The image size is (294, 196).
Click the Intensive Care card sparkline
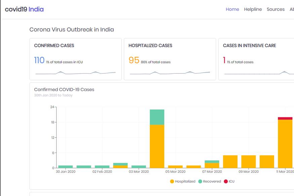pos(259,73)
